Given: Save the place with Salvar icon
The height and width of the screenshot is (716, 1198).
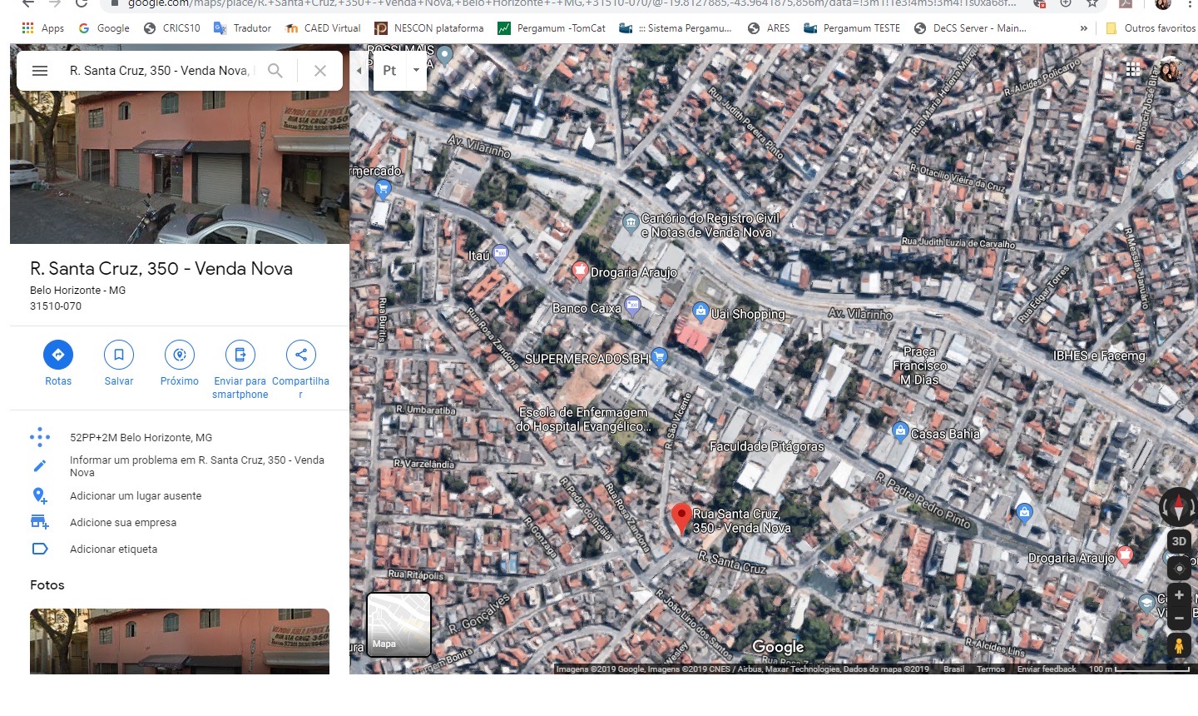Looking at the screenshot, I should click(x=119, y=355).
